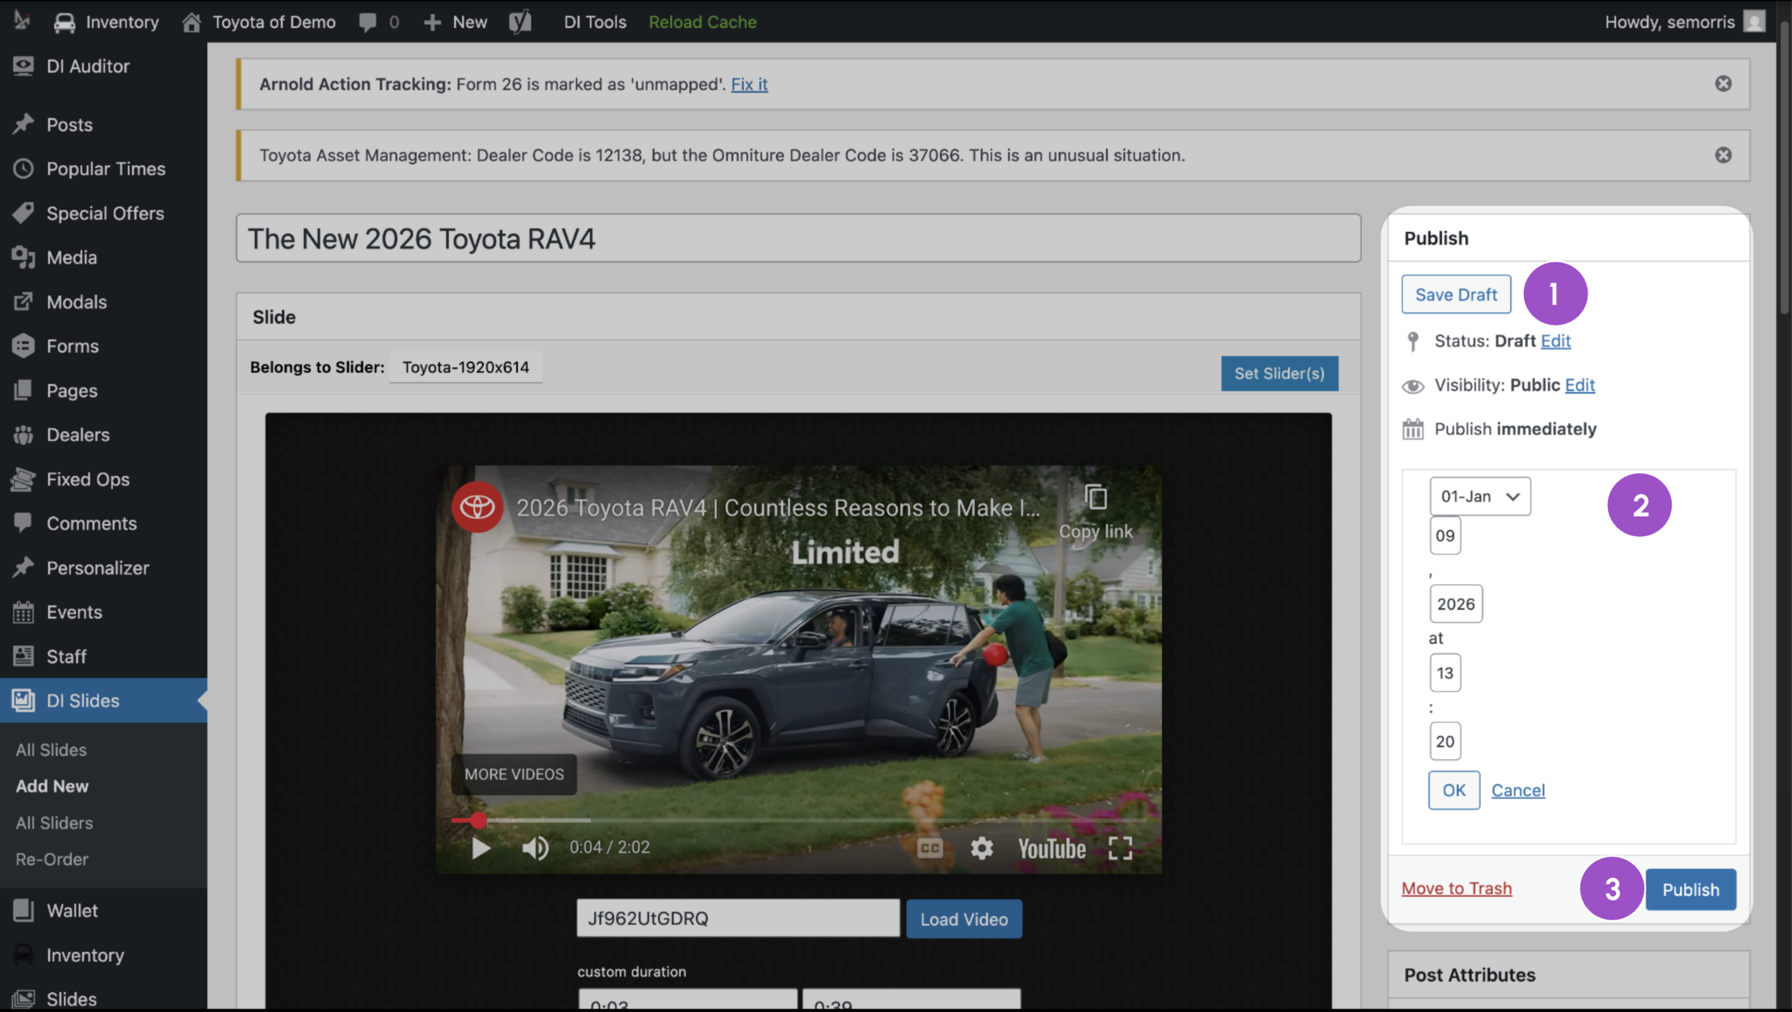This screenshot has height=1012, width=1792.
Task: Seek the video progress bar scrubber
Action: pos(478,820)
